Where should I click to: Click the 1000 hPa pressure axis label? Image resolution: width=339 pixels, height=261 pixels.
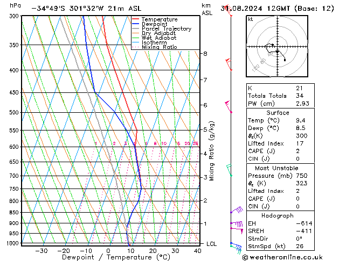coord(13,243)
